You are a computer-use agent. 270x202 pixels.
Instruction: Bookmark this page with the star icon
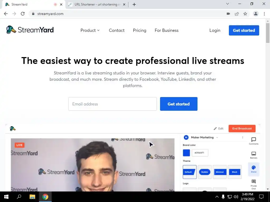click(x=245, y=14)
